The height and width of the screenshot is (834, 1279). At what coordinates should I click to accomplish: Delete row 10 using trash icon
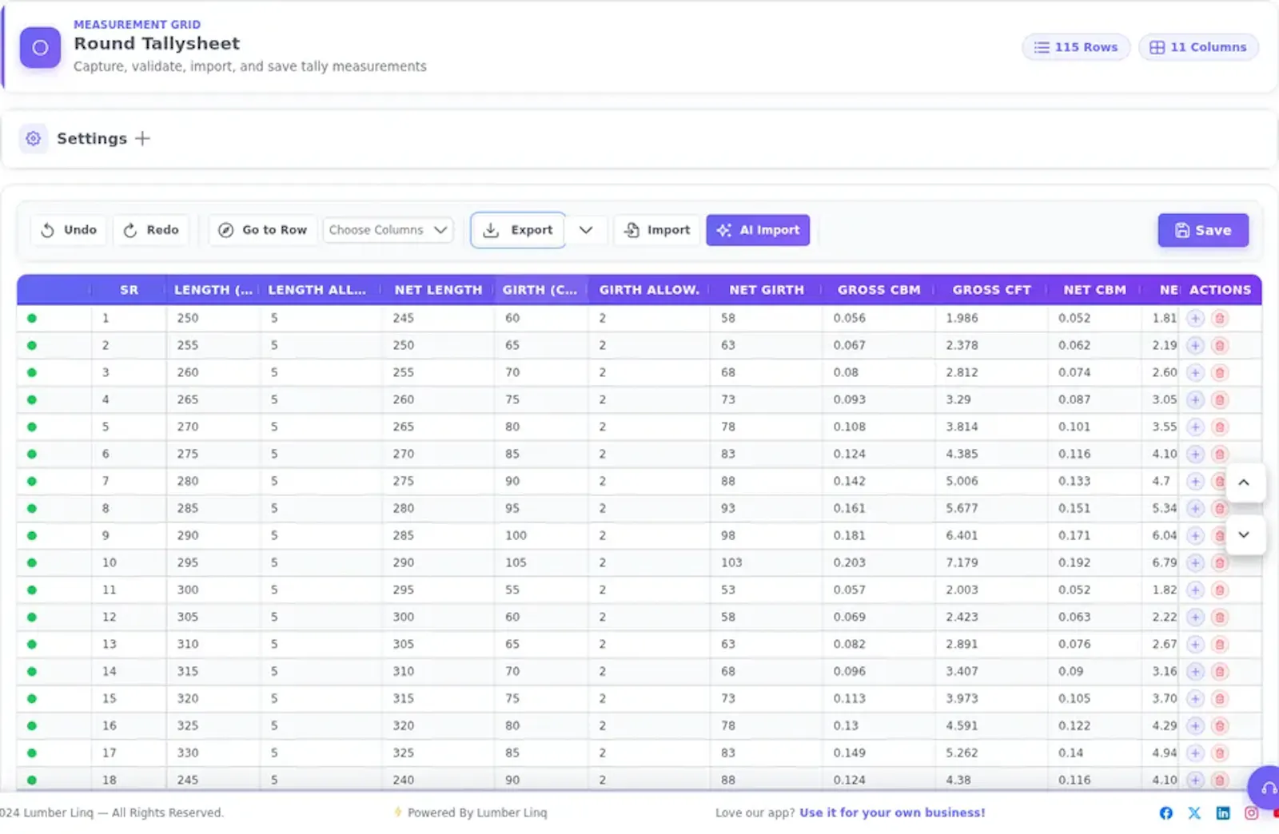point(1220,562)
